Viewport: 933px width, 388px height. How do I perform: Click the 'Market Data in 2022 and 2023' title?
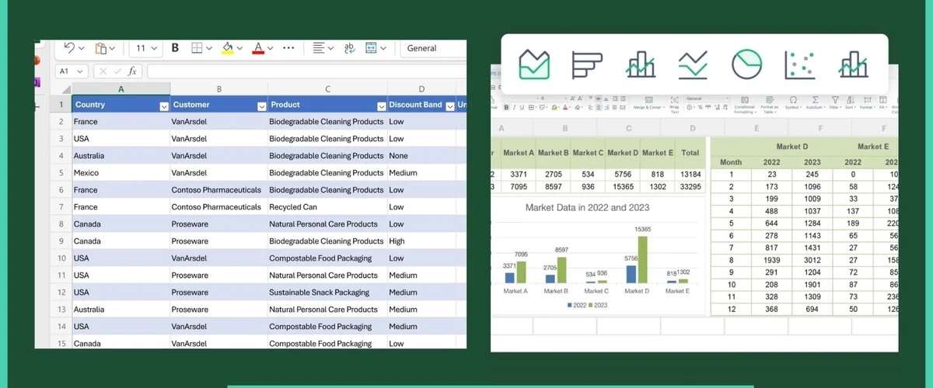tap(587, 207)
